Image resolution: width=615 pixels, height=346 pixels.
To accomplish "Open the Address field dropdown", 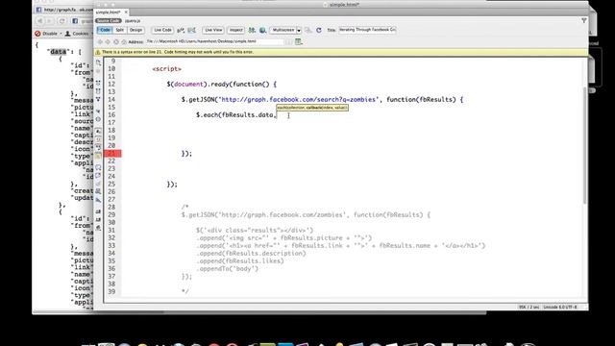I will coord(288,41).
